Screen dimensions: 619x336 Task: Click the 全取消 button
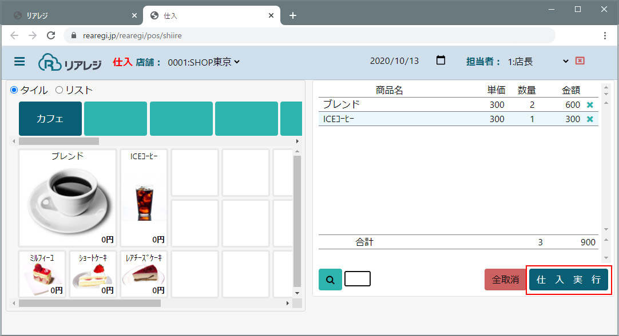[x=505, y=280]
